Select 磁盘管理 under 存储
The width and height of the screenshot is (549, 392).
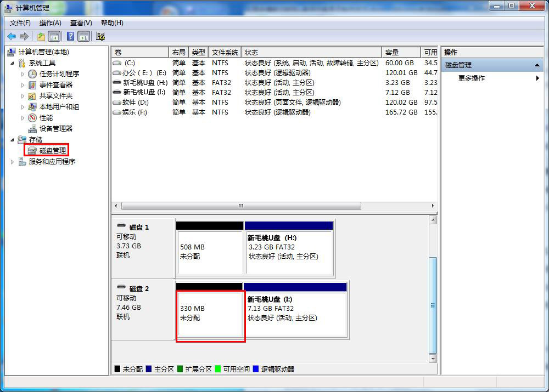point(53,150)
